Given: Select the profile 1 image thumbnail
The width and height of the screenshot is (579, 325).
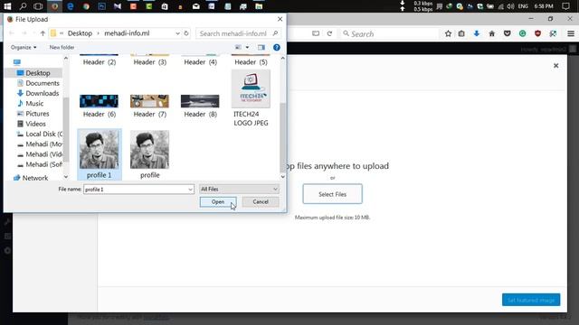Looking at the screenshot, I should coord(99,150).
